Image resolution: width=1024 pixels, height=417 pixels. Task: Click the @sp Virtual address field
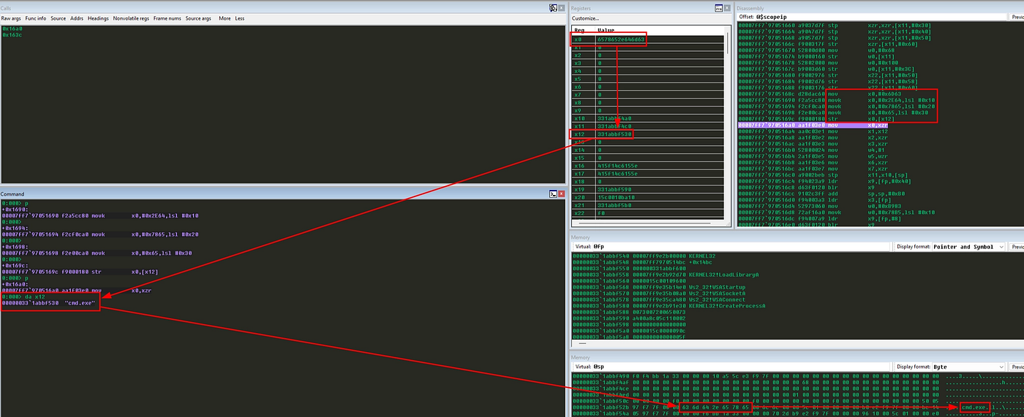(742, 366)
